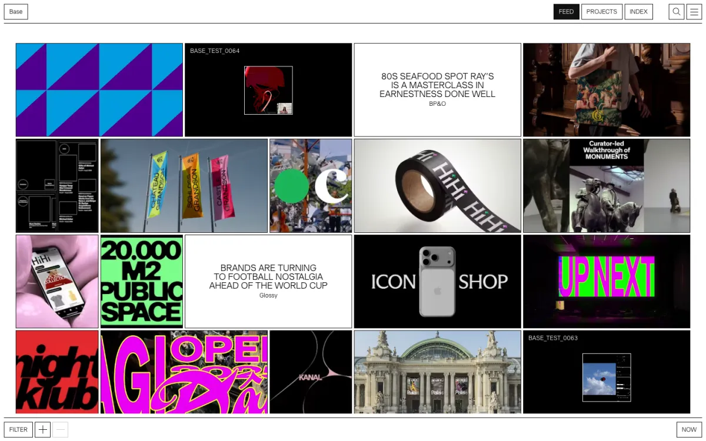The image size is (706, 441).
Task: Open the FILTER button
Action: [x=18, y=430]
